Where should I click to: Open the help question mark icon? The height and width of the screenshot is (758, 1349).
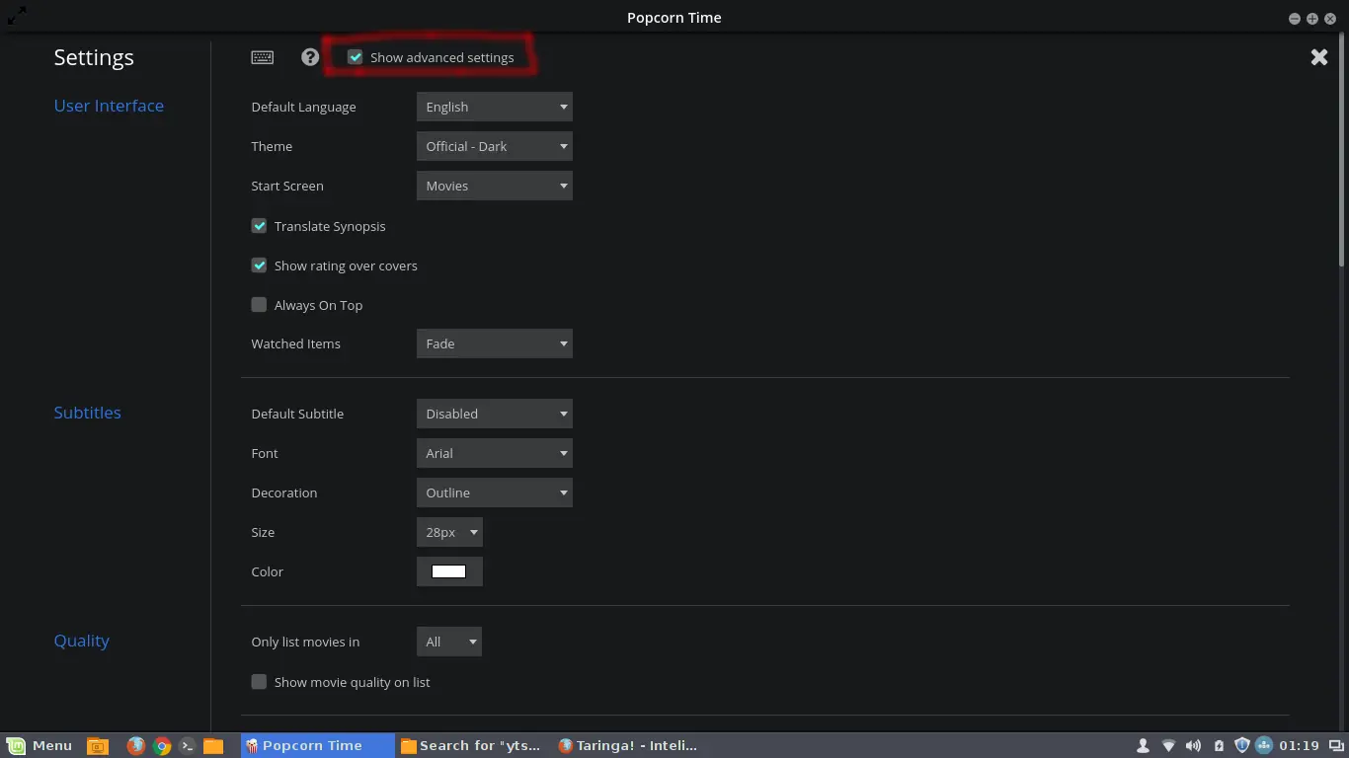(310, 57)
